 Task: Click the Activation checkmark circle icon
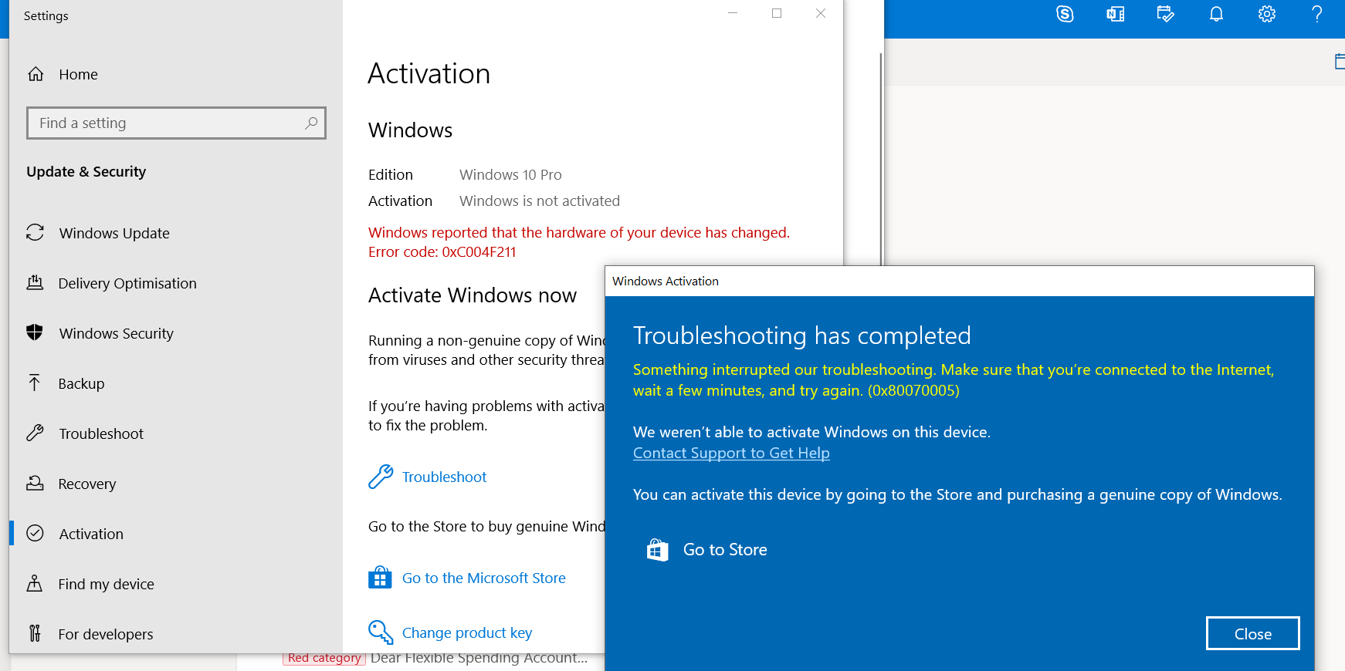[35, 533]
